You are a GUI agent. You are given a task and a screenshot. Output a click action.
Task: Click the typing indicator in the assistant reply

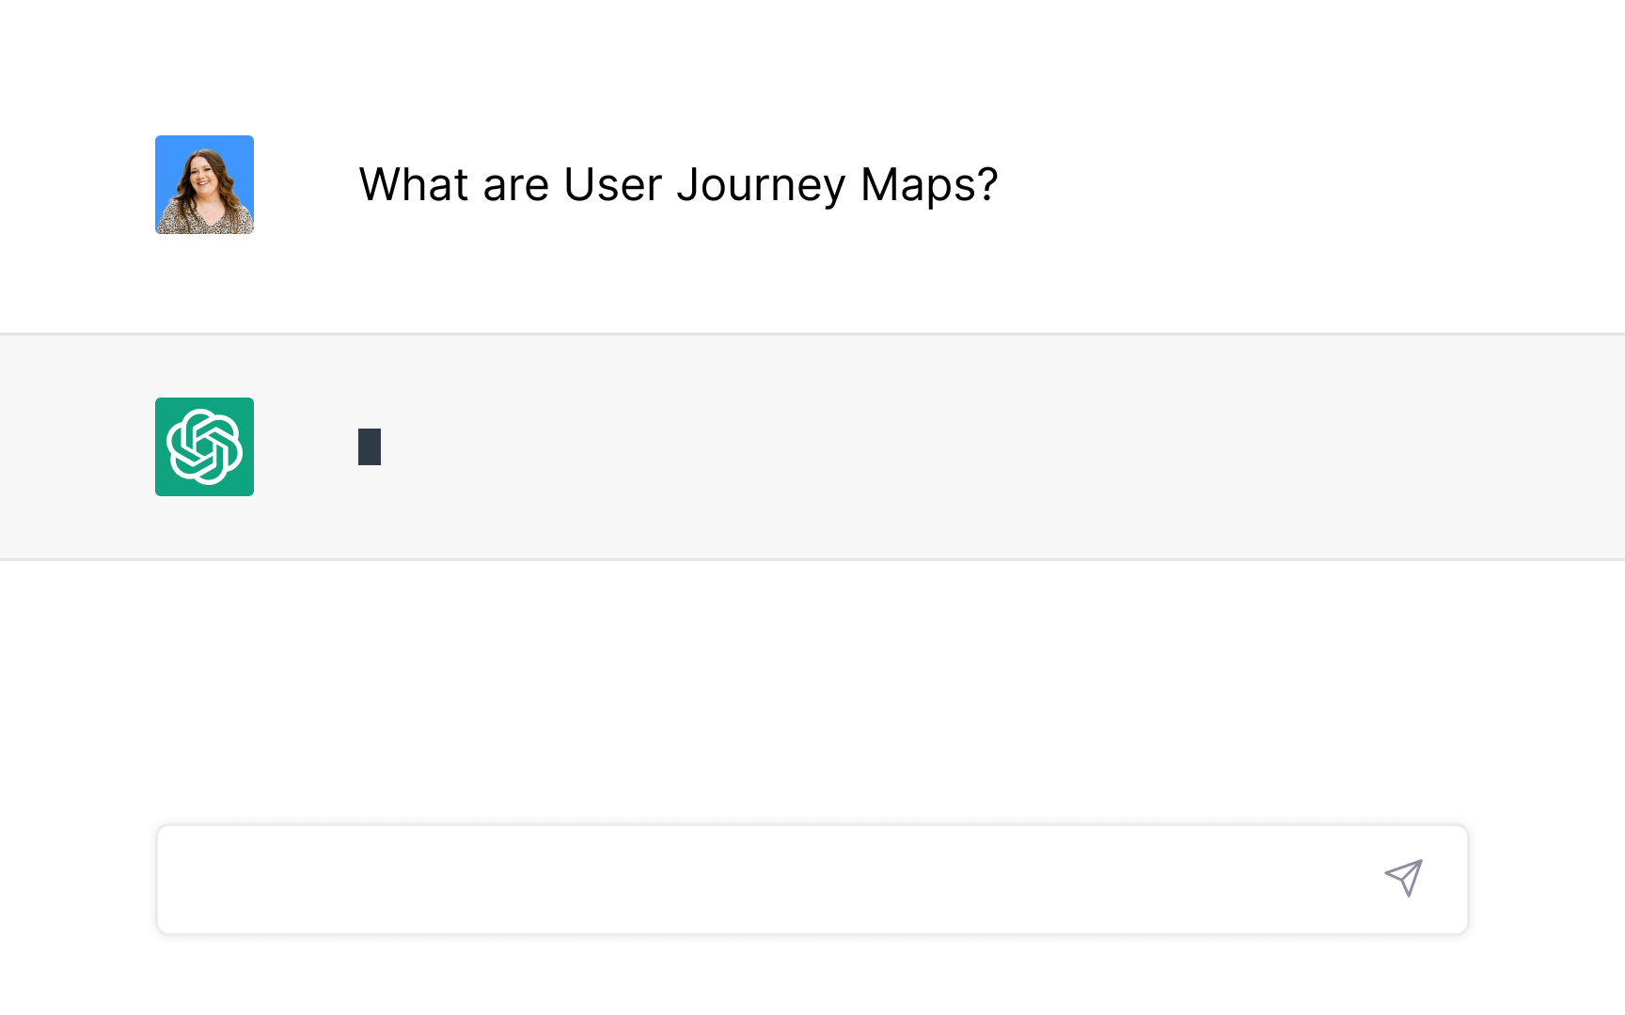[370, 446]
